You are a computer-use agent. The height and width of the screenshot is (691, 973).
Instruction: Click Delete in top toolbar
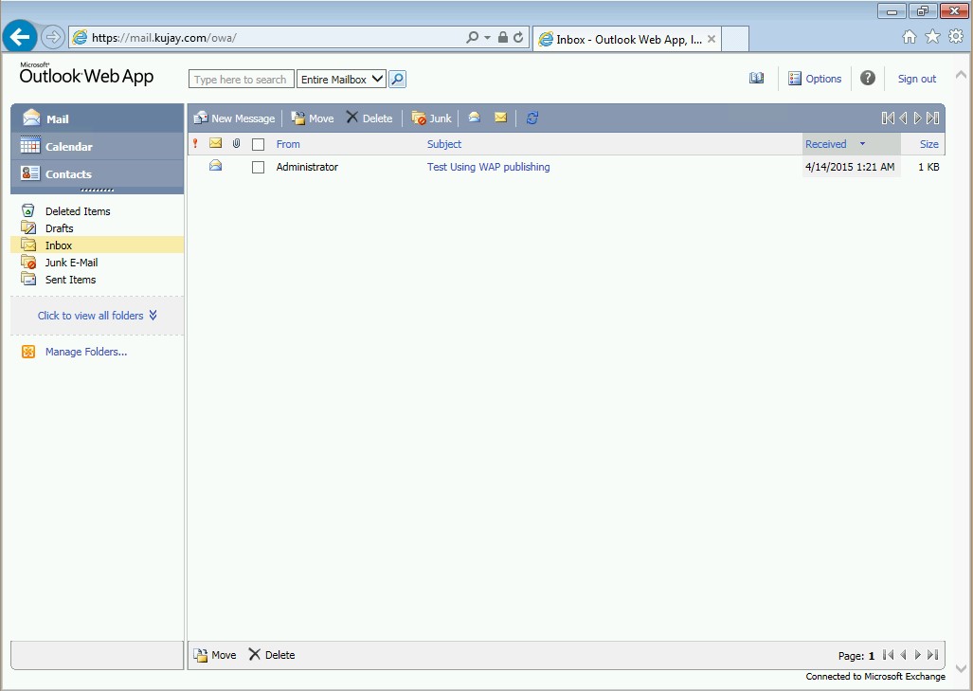click(369, 118)
